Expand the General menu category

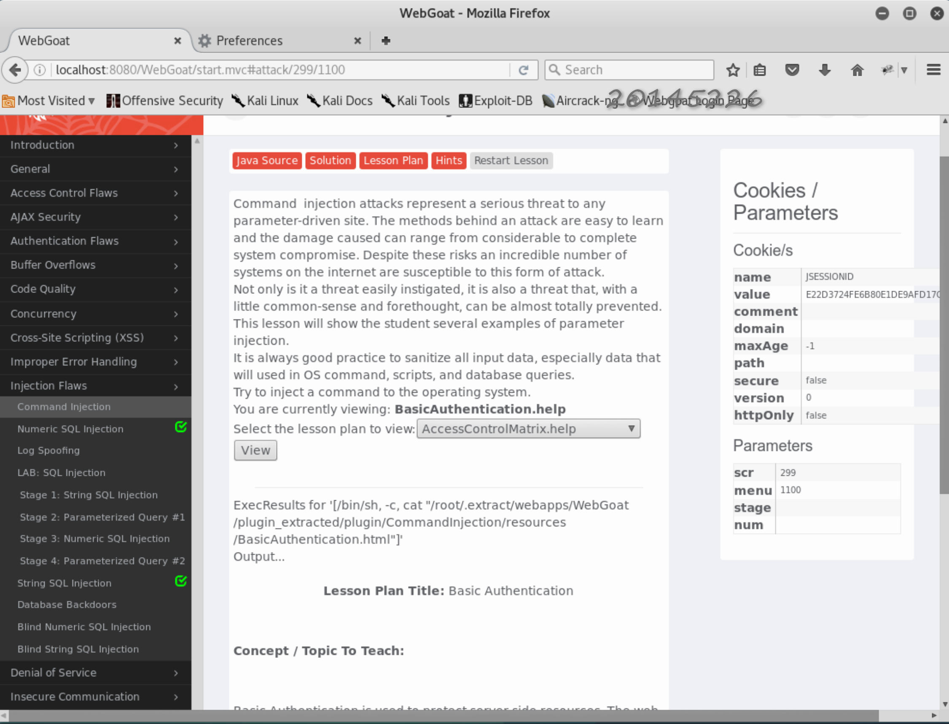pos(95,169)
